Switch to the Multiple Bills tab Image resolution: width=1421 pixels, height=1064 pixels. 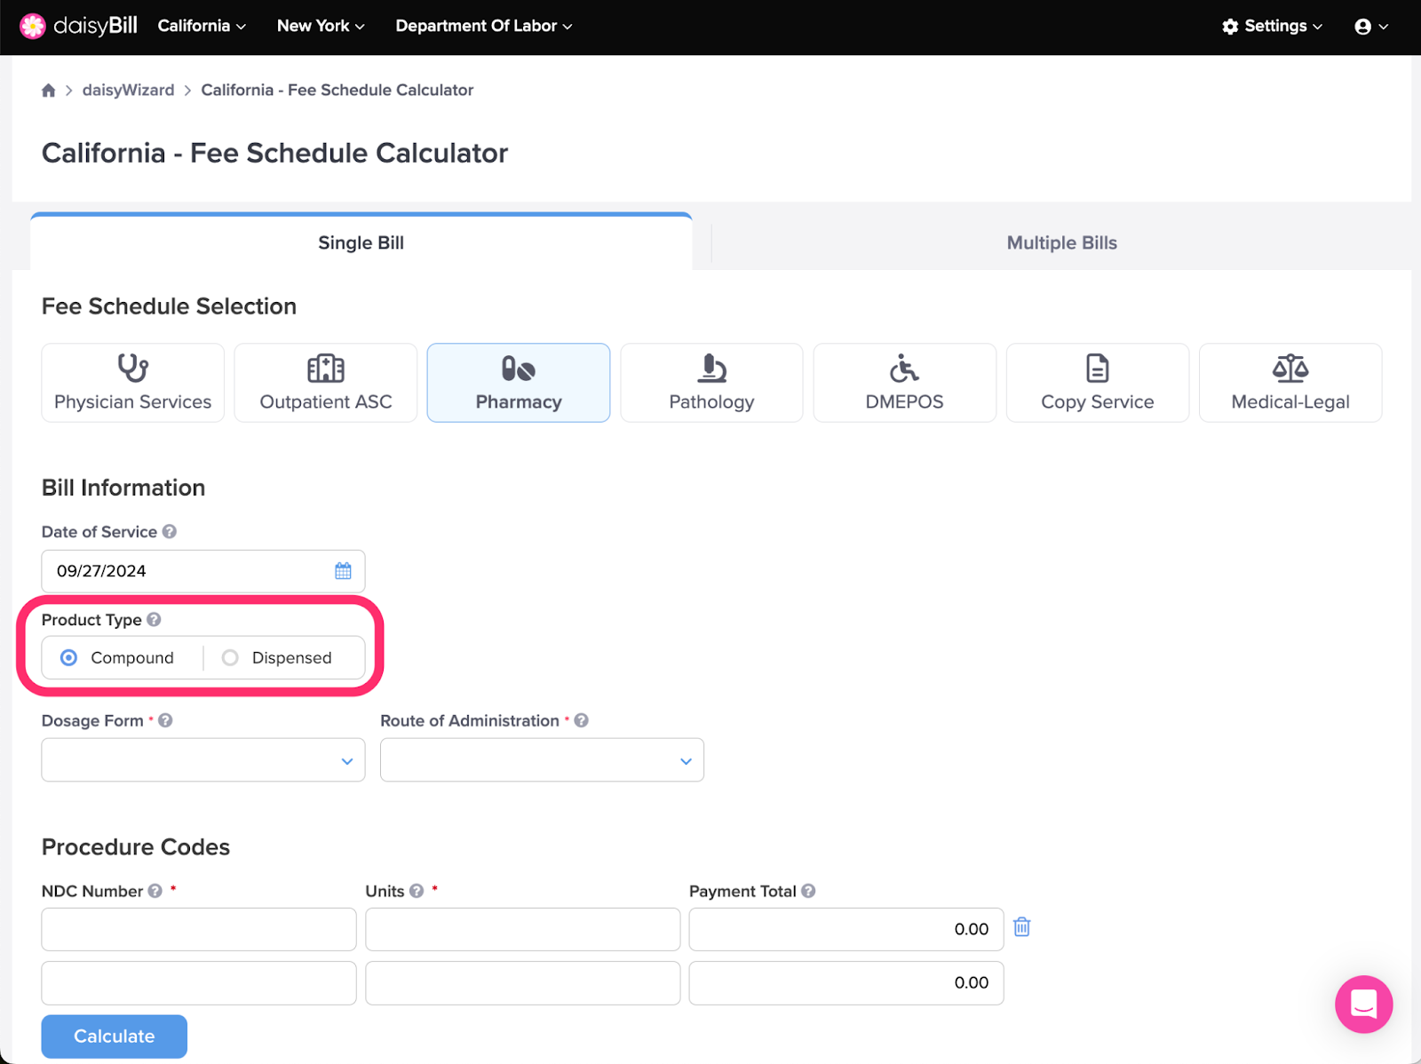(x=1061, y=242)
